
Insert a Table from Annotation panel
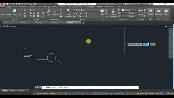point(61,16)
